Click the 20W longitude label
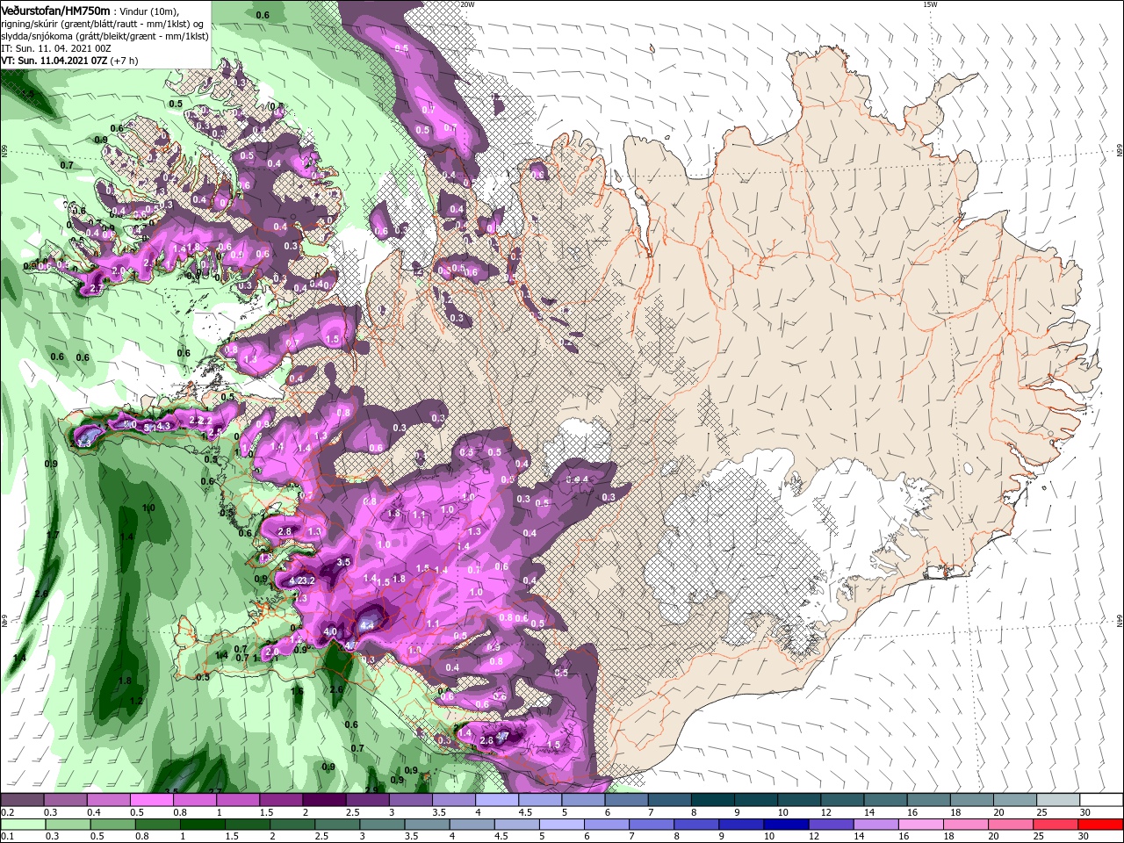 (468, 4)
